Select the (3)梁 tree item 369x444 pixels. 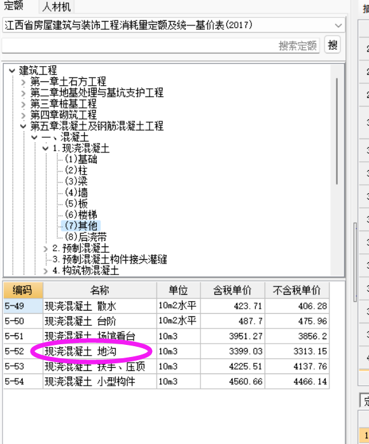pos(76,181)
